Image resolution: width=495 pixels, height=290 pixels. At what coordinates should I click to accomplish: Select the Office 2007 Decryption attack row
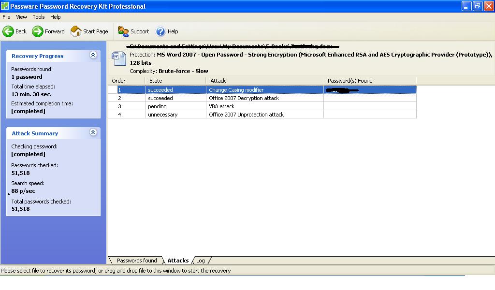pyautogui.click(x=262, y=98)
